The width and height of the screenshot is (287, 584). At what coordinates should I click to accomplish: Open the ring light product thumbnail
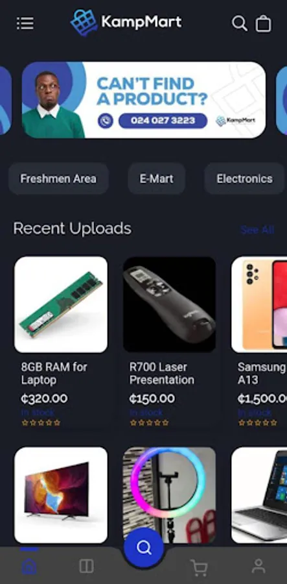pyautogui.click(x=170, y=494)
